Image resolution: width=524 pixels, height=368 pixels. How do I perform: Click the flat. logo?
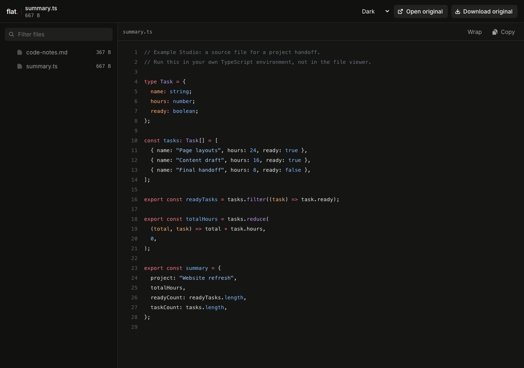pyautogui.click(x=12, y=11)
